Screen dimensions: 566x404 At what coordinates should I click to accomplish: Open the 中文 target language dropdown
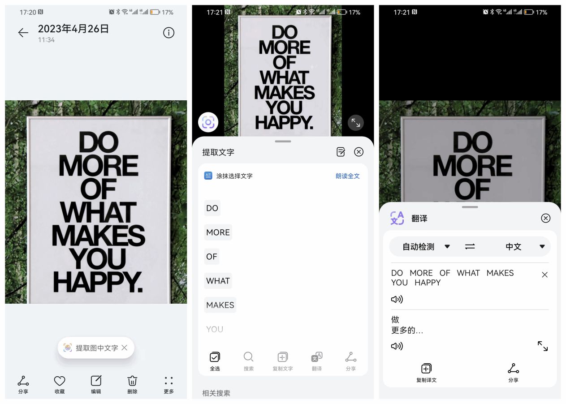[x=520, y=246]
